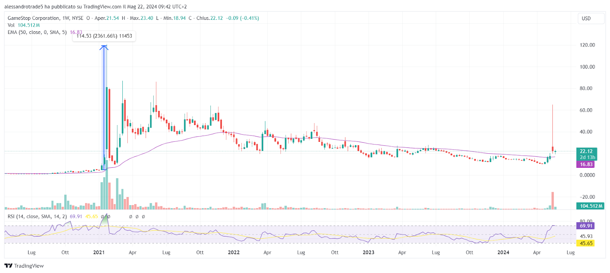Click the 16.83 value in the EMA legend
The image size is (610, 273).
point(76,32)
